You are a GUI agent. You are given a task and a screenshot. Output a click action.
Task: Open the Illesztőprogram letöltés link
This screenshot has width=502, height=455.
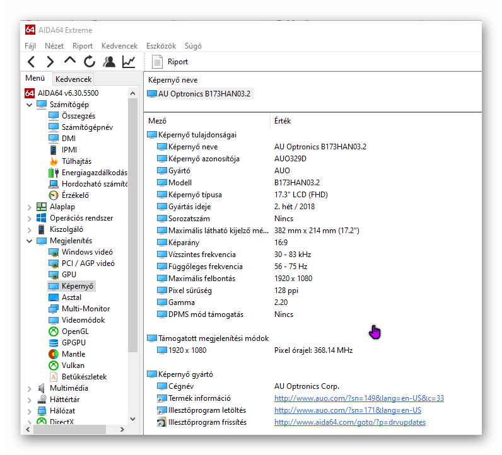pyautogui.click(x=347, y=410)
